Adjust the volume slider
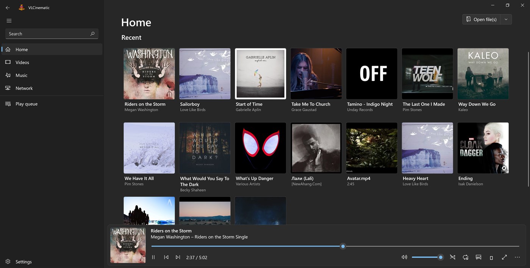The image size is (530, 268). click(x=427, y=257)
